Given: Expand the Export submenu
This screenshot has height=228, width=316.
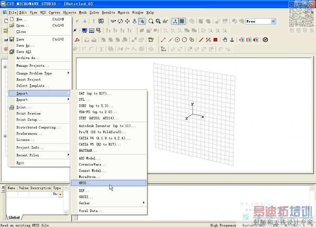Looking at the screenshot, I should click(40, 100).
